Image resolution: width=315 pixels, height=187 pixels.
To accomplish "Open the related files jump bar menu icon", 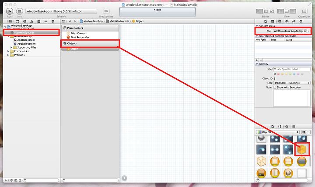I will pyautogui.click(x=63, y=21).
